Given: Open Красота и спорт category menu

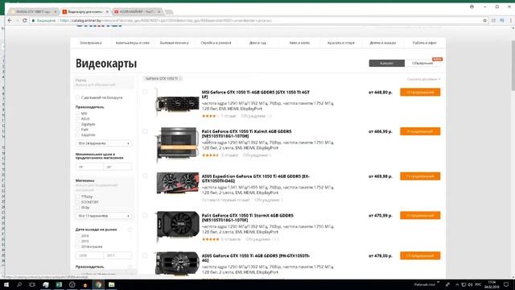Looking at the screenshot, I should coord(341,43).
